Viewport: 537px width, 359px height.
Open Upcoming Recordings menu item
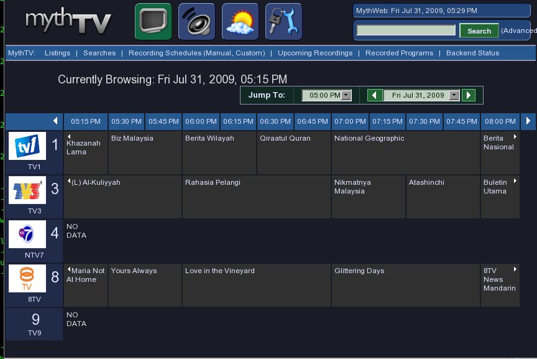pyautogui.click(x=314, y=53)
